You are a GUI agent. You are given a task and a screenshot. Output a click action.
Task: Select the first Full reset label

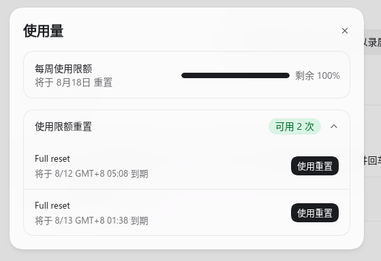tap(52, 159)
